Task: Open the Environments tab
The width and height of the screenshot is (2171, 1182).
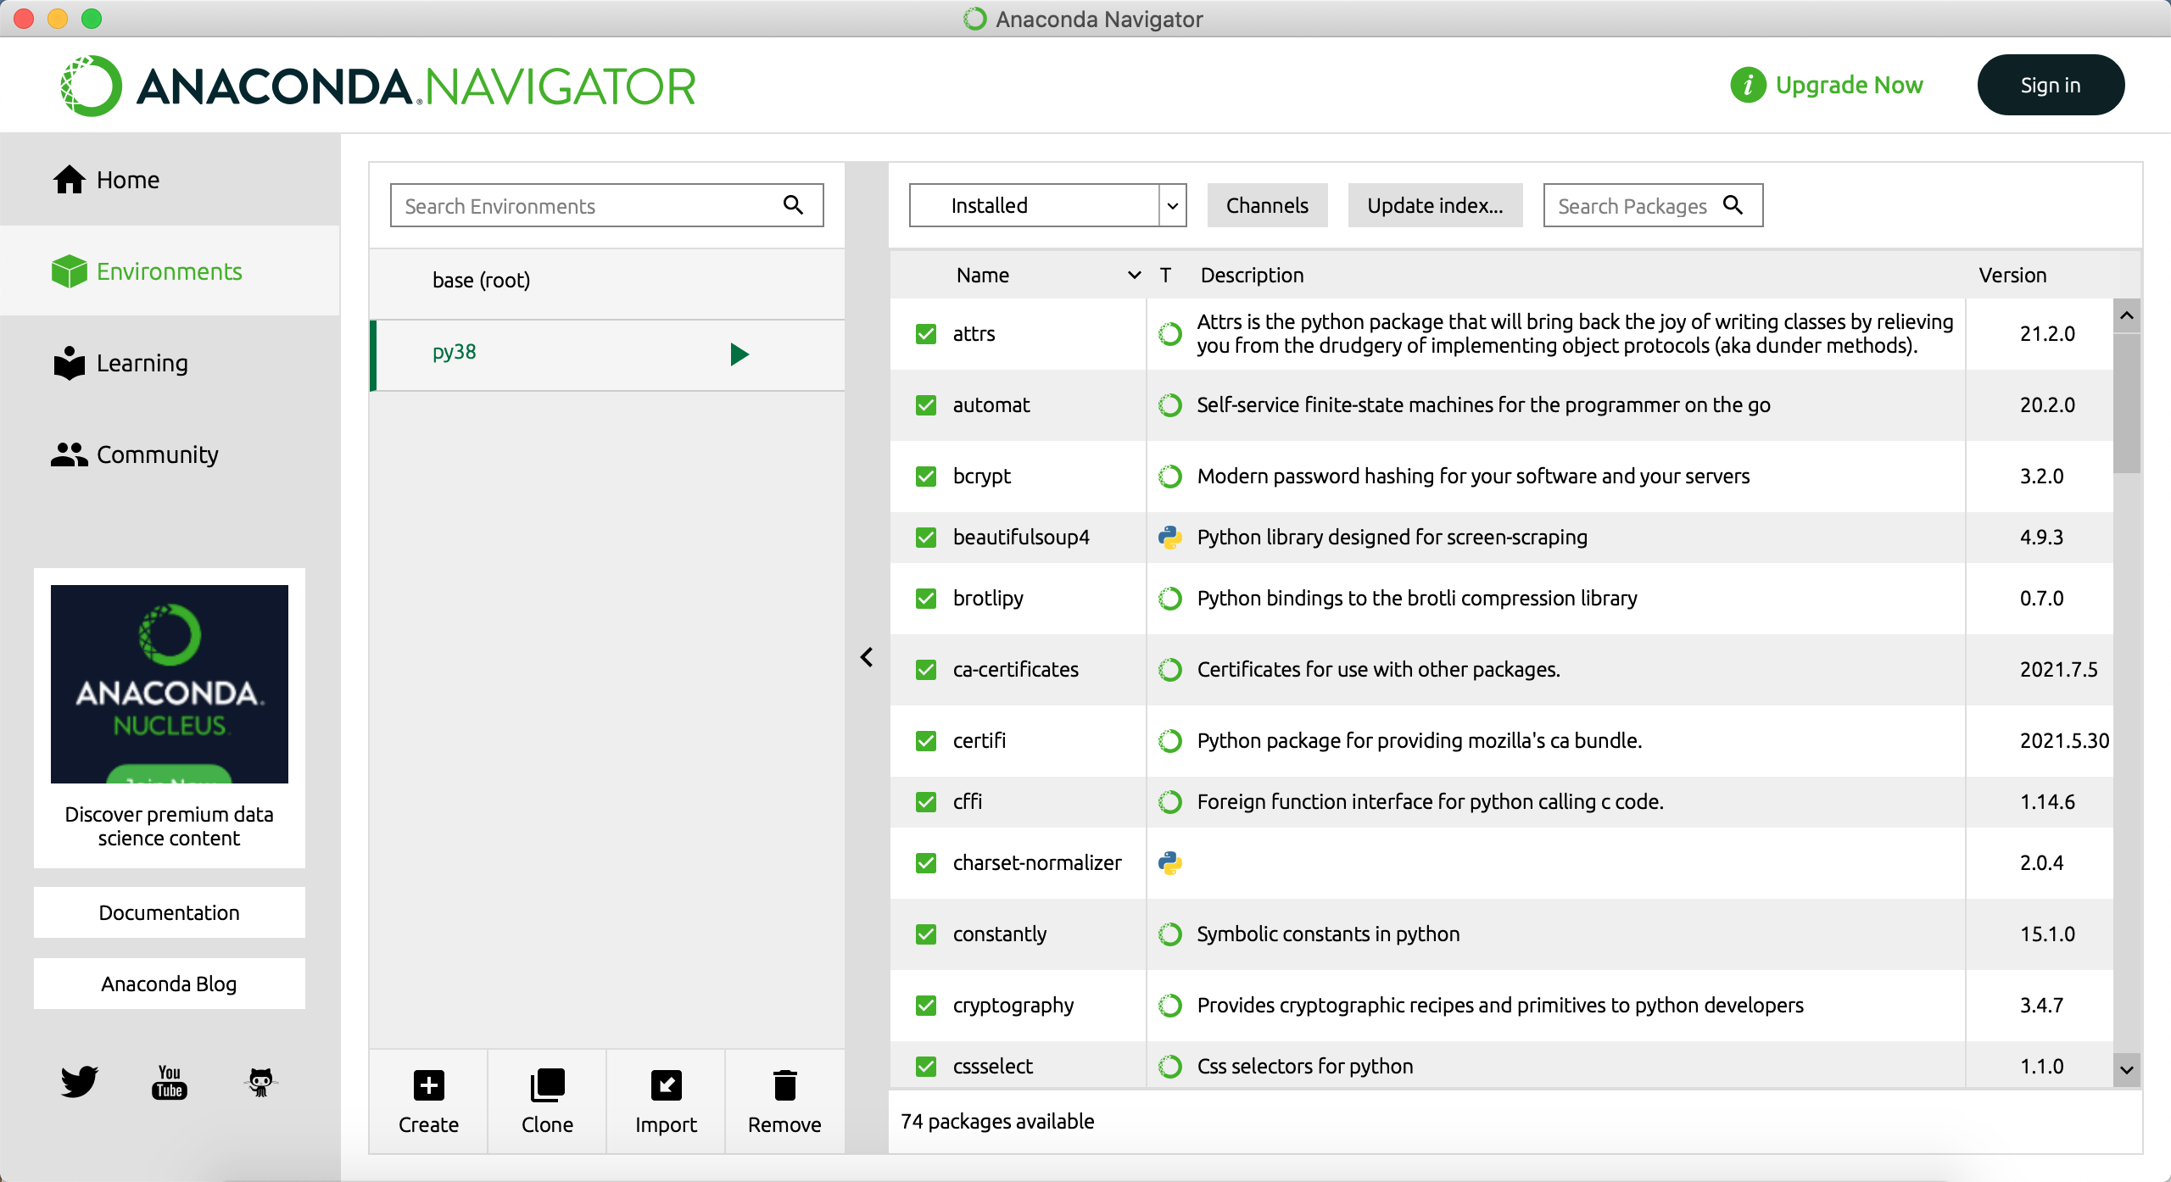Action: click(x=170, y=271)
